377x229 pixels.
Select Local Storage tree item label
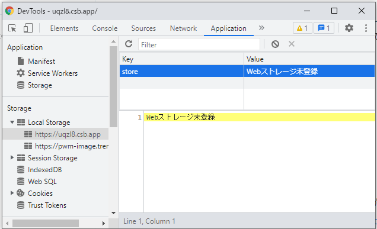point(49,122)
